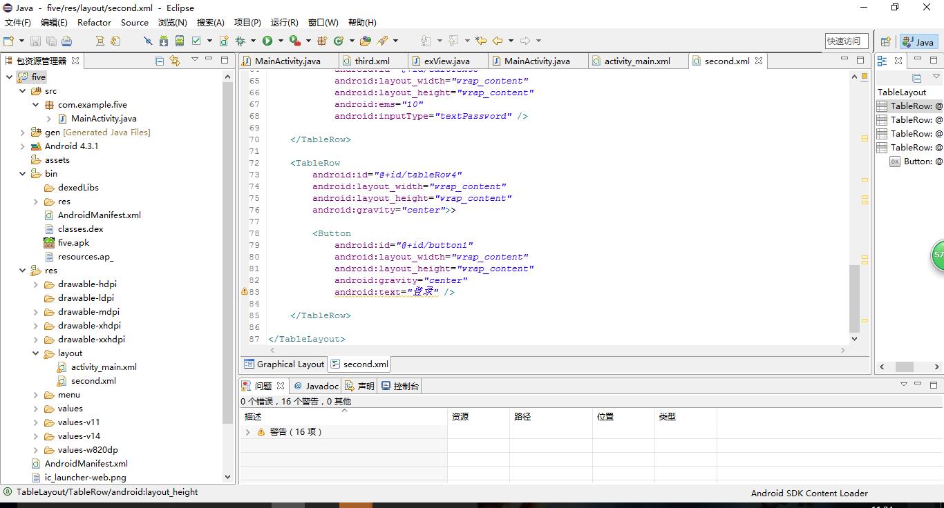
Task: Click Android SDK Content Loader status text
Action: 809,493
